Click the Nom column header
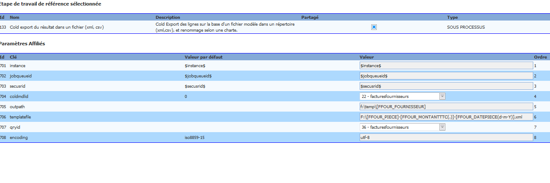550x183 pixels. [15, 18]
